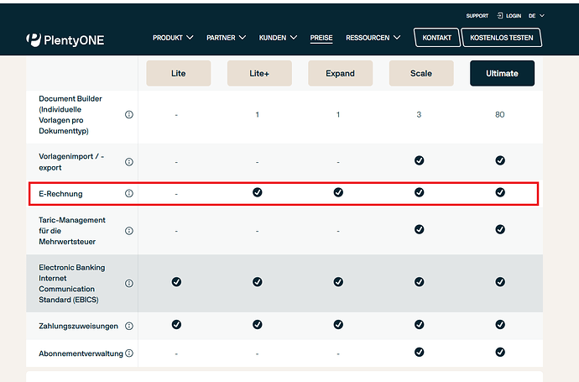Click the Abonnementverwaltung feature label

coord(81,353)
